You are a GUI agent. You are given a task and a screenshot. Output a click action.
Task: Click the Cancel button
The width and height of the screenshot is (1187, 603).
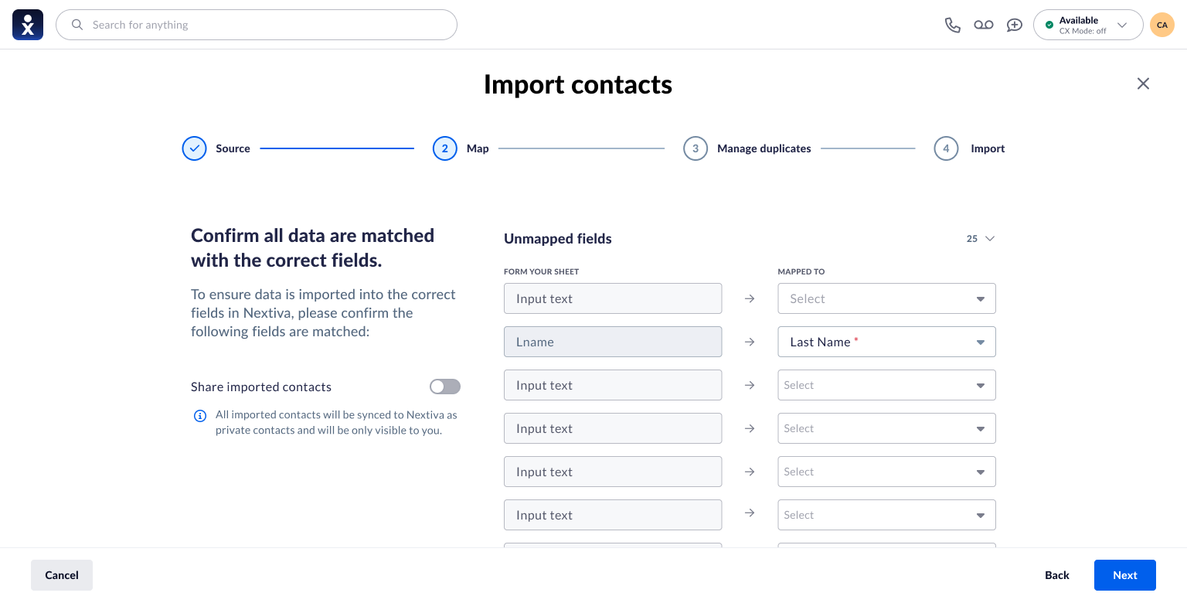62,575
